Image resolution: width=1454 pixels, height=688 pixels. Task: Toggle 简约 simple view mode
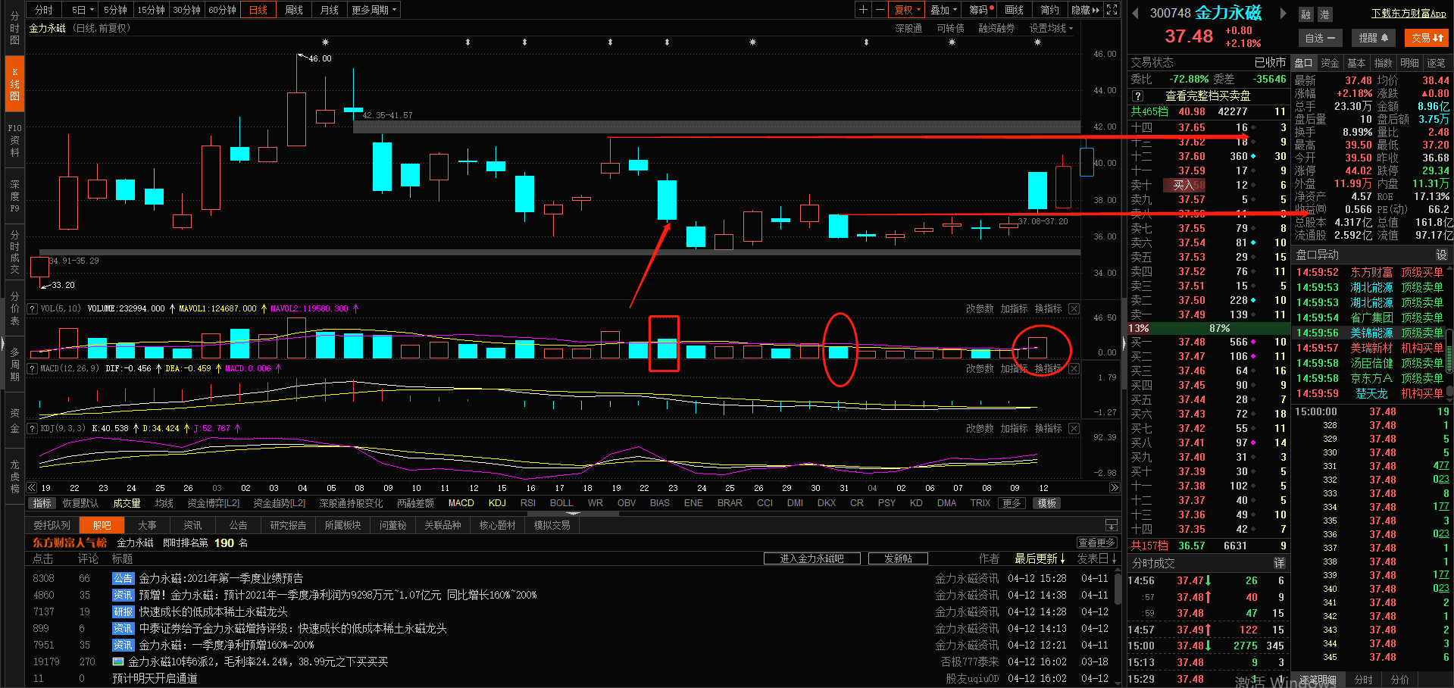pyautogui.click(x=1049, y=10)
